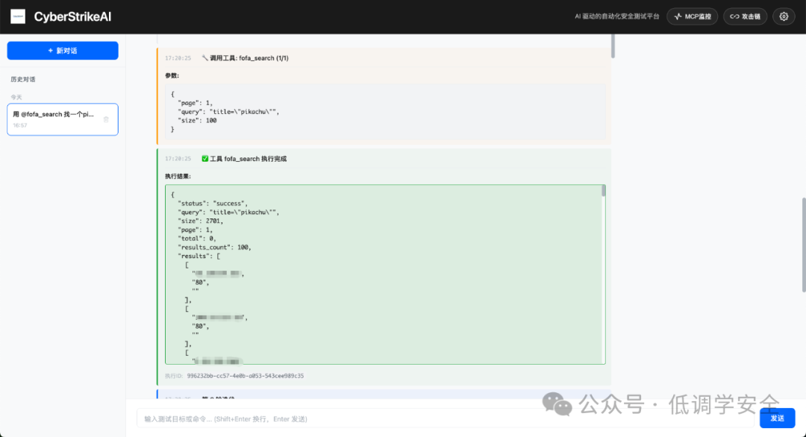806x437 pixels.
Task: Click the query line in 参数 block
Action: click(x=229, y=111)
